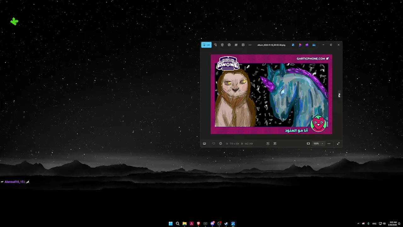This screenshot has height=227, width=403.
Task: Open the top toolbar's three-dots menu
Action: pos(250,45)
